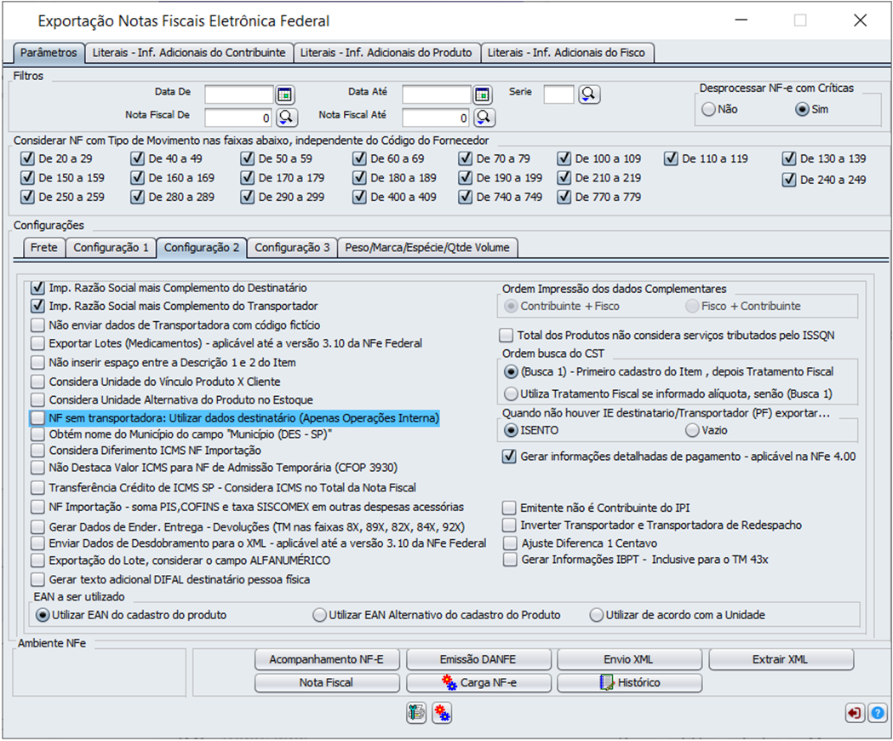Click the wrench checklist icon at bottom
The height and width of the screenshot is (741, 893).
tap(416, 713)
